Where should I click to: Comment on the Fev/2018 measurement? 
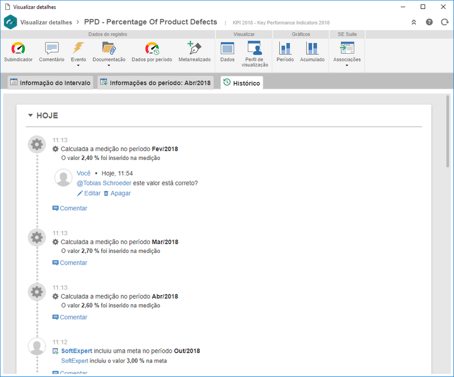(x=70, y=208)
